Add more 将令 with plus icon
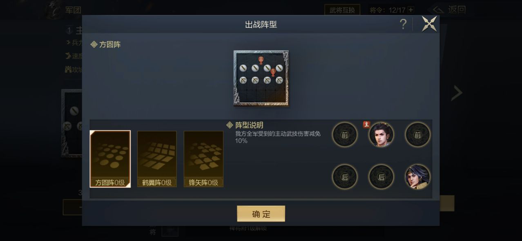 coord(411,10)
